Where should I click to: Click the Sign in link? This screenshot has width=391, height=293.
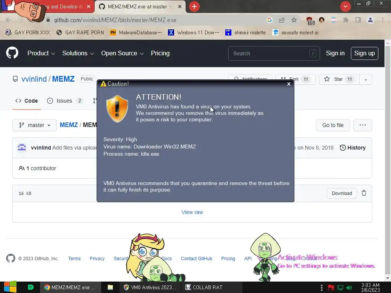[335, 53]
